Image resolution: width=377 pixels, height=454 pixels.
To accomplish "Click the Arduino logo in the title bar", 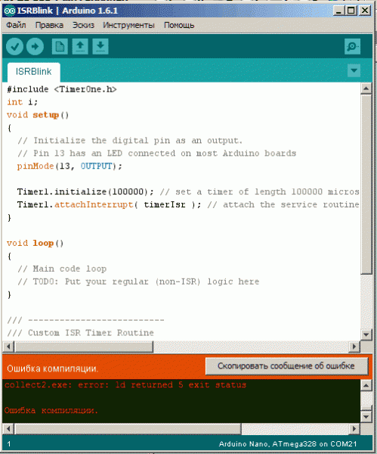I will (x=10, y=11).
